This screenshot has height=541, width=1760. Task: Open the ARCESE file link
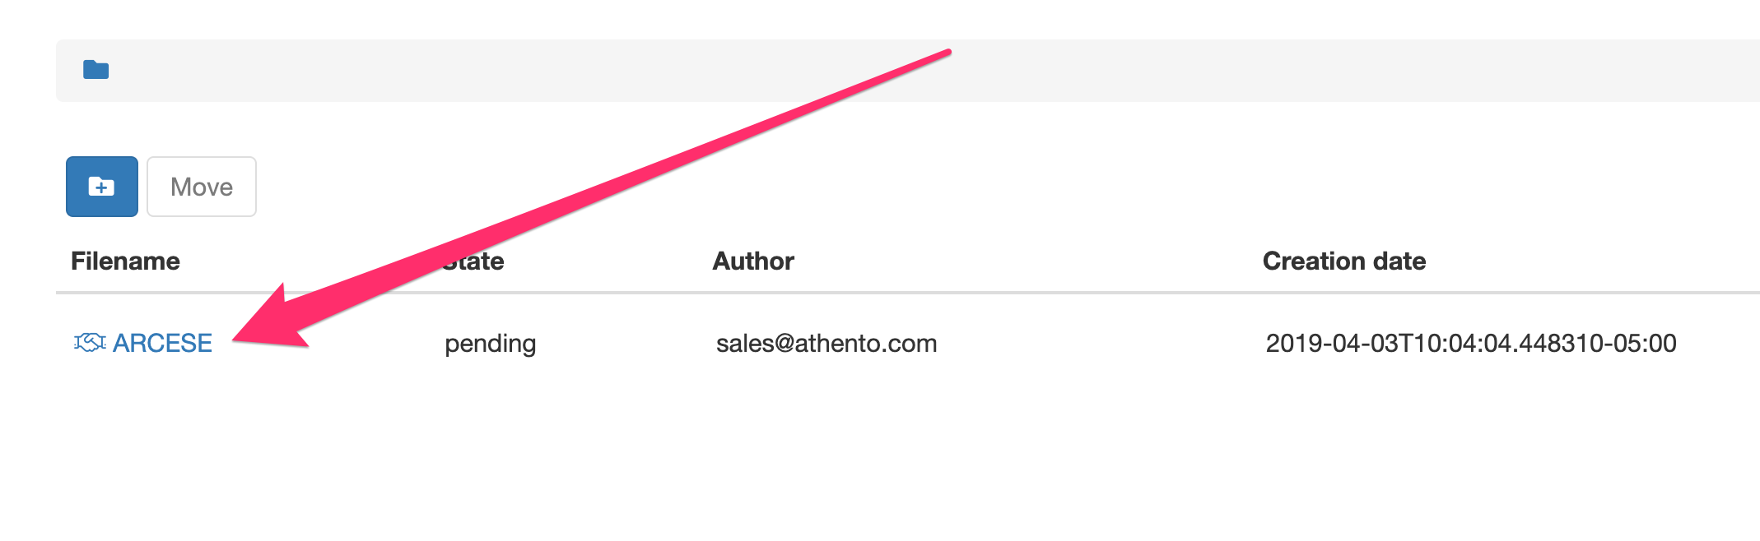point(162,343)
